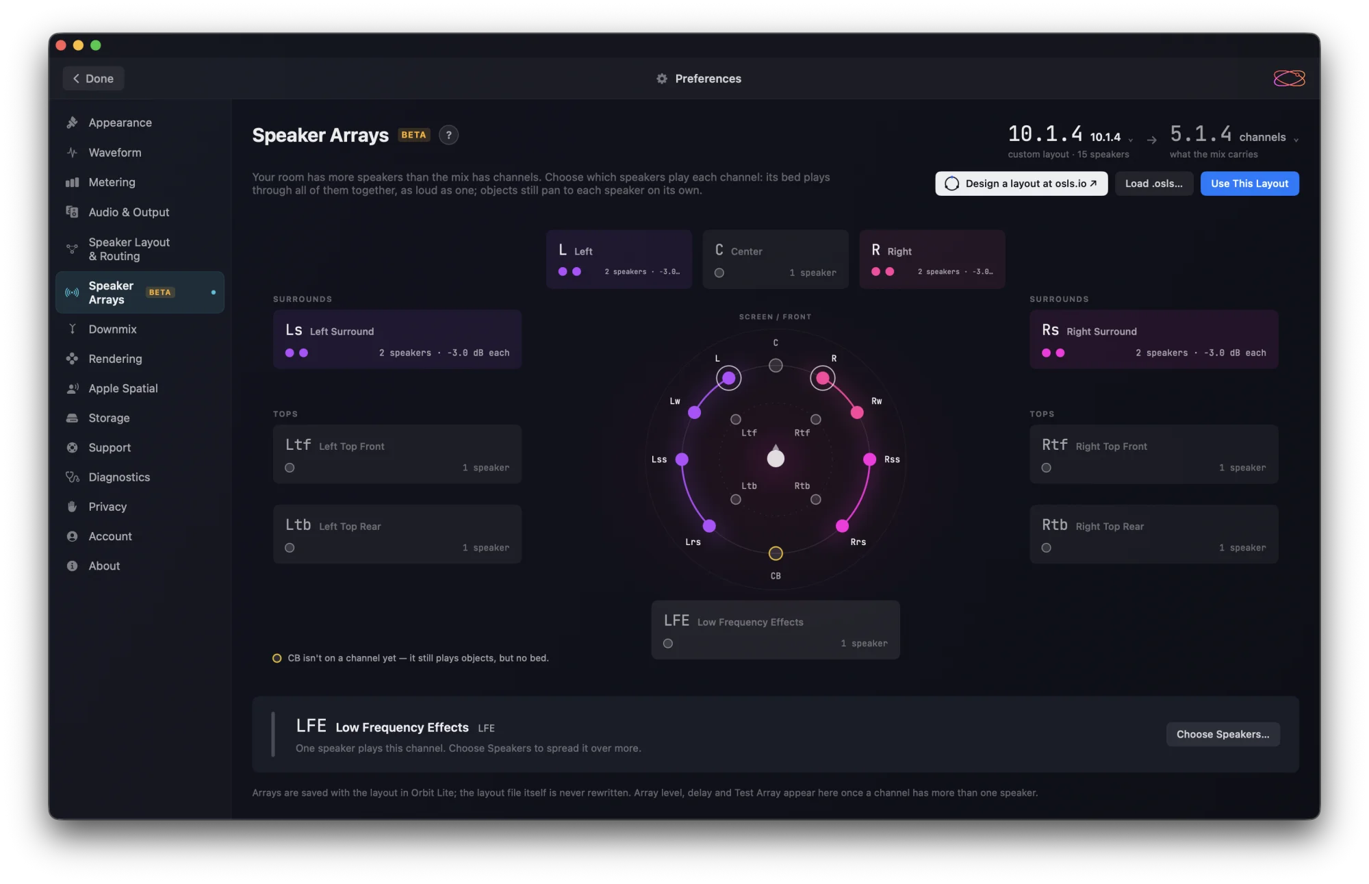Click the Support lifebuoy icon

point(72,447)
